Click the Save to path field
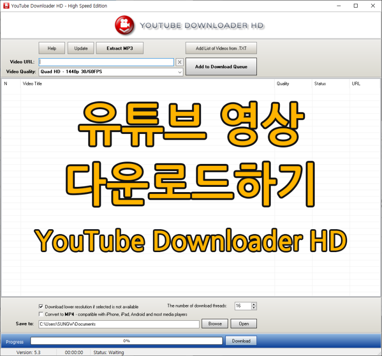Screen dimensions: 382x356 coord(119,324)
